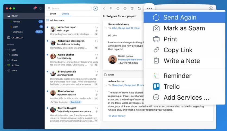Toggle unread dot on Benito Noboa email
This screenshot has width=227, height=131.
coord(47,91)
